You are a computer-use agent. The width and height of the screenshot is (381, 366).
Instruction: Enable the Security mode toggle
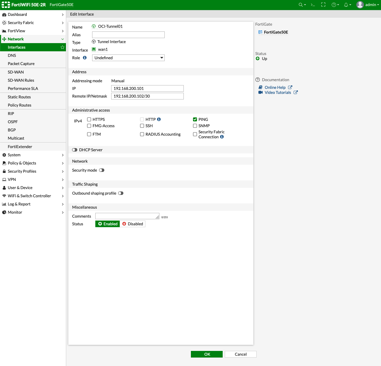(x=102, y=170)
